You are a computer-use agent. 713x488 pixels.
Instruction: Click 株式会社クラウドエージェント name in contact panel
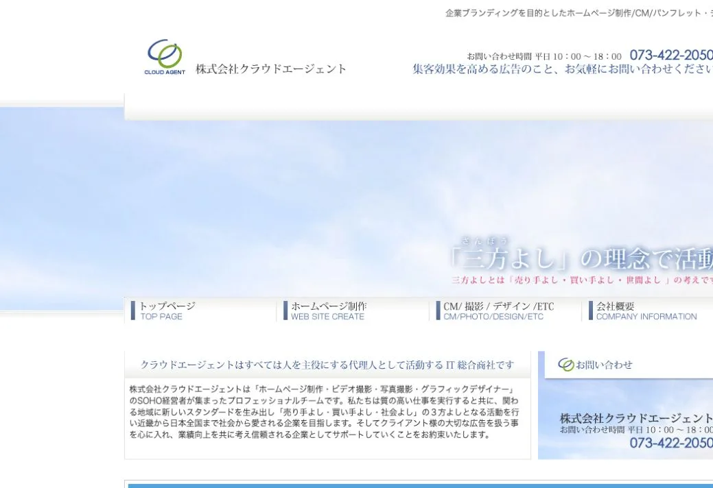tap(636, 418)
